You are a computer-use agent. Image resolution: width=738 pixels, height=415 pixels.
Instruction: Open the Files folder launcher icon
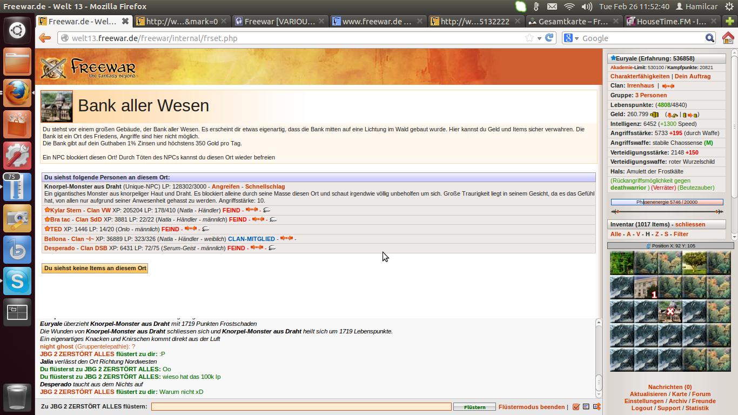click(x=17, y=62)
